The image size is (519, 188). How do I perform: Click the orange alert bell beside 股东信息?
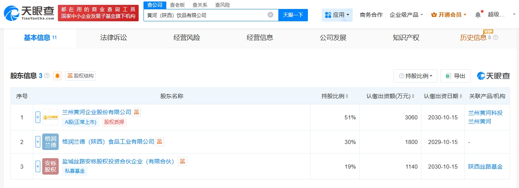tap(58, 76)
